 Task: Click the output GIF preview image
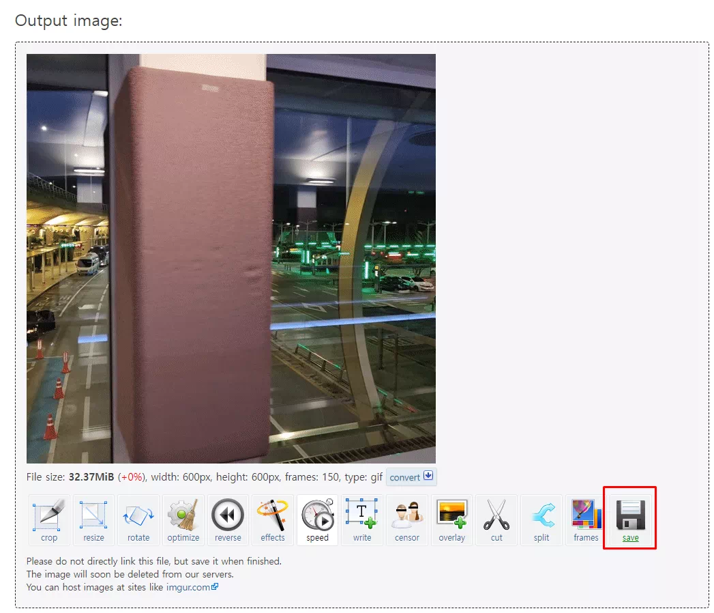[231, 259]
